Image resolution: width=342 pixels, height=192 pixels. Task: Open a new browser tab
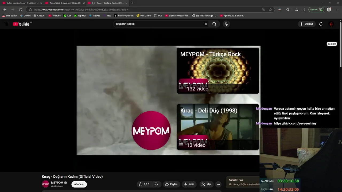(x=132, y=3)
